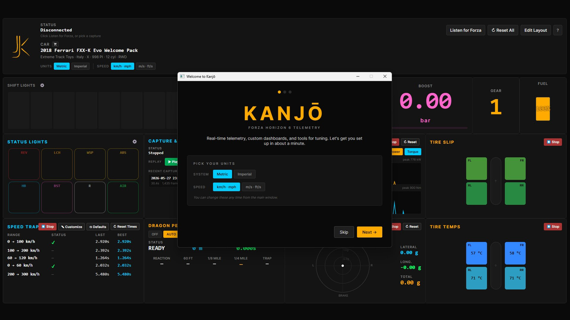Click the HB status light tile

coord(24,197)
